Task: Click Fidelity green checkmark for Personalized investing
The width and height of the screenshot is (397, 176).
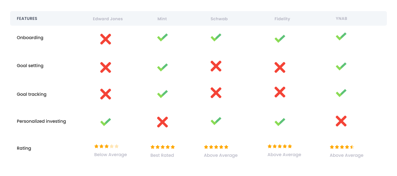Action: (280, 122)
